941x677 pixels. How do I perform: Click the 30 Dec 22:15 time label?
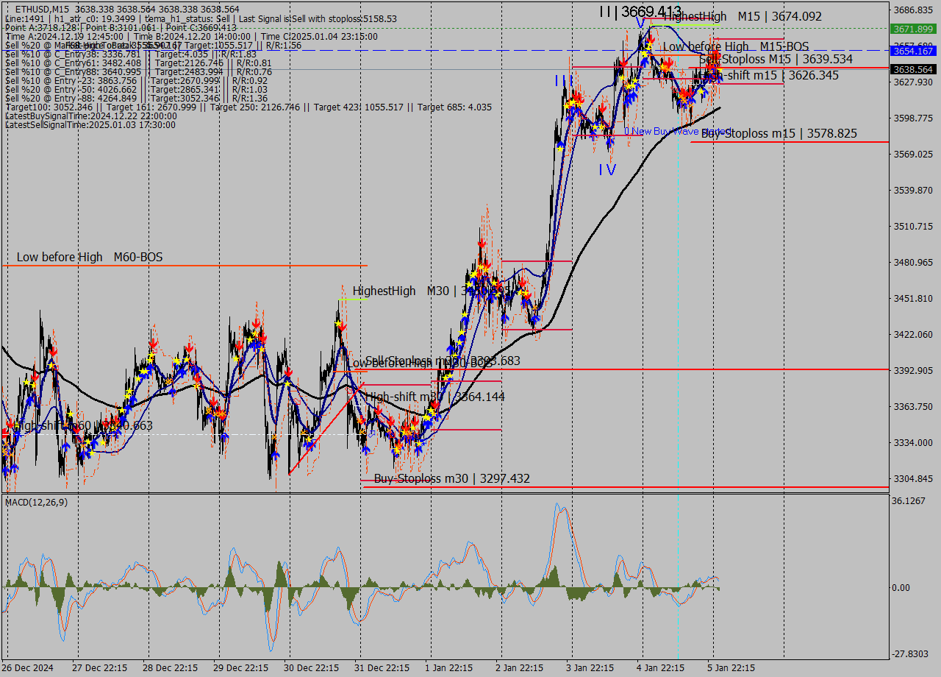pyautogui.click(x=310, y=667)
